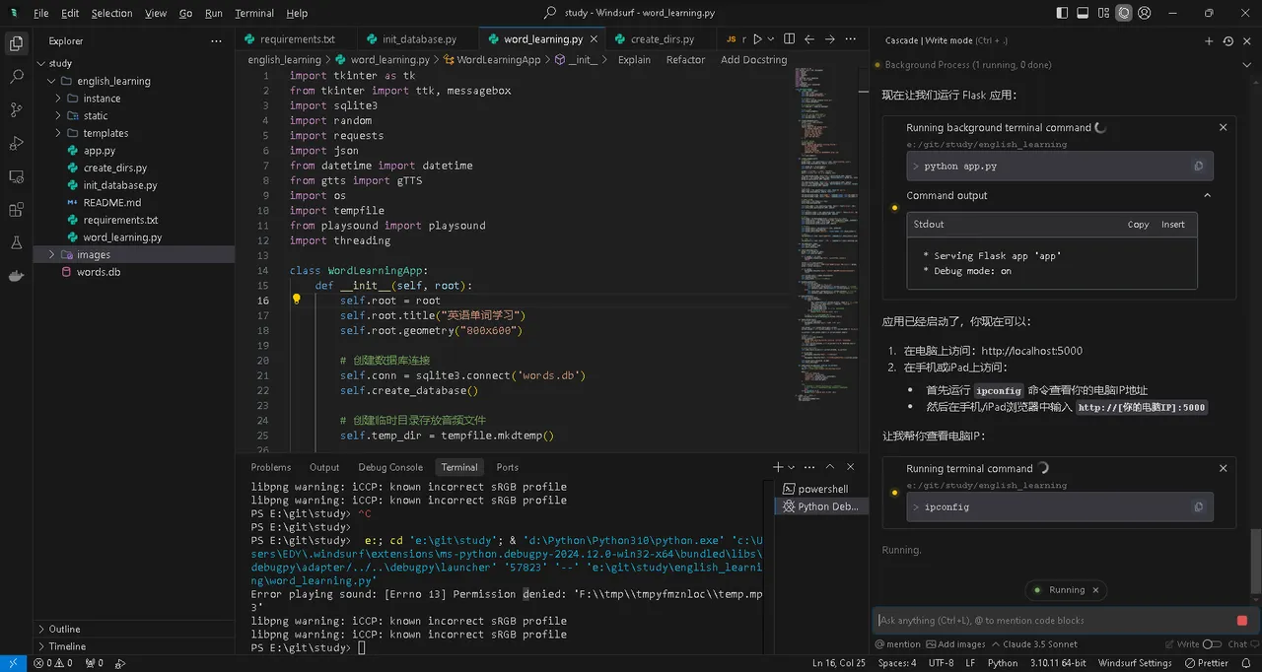The width and height of the screenshot is (1262, 672).
Task: Focus the Ask anything input field
Action: point(1052,620)
